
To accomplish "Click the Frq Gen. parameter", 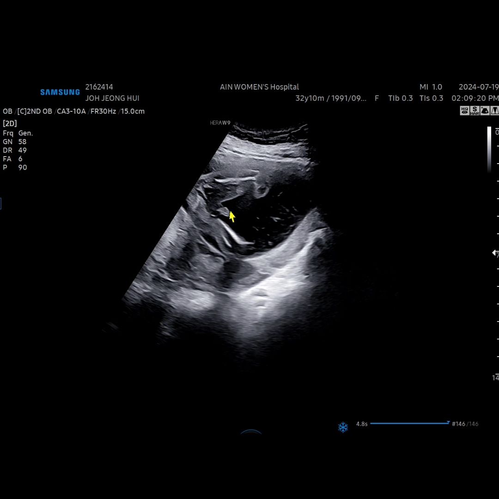I will pyautogui.click(x=18, y=134).
